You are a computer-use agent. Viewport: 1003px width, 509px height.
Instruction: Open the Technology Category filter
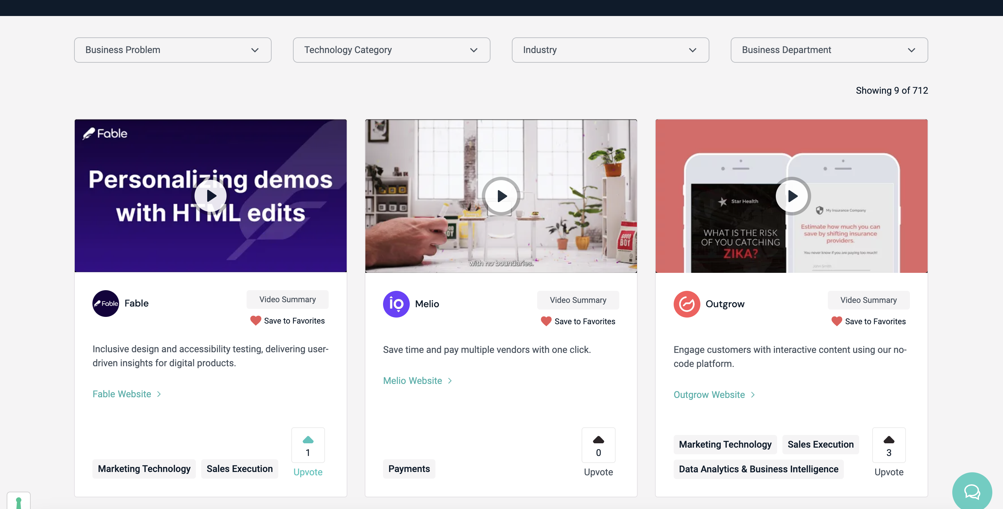[x=391, y=50]
